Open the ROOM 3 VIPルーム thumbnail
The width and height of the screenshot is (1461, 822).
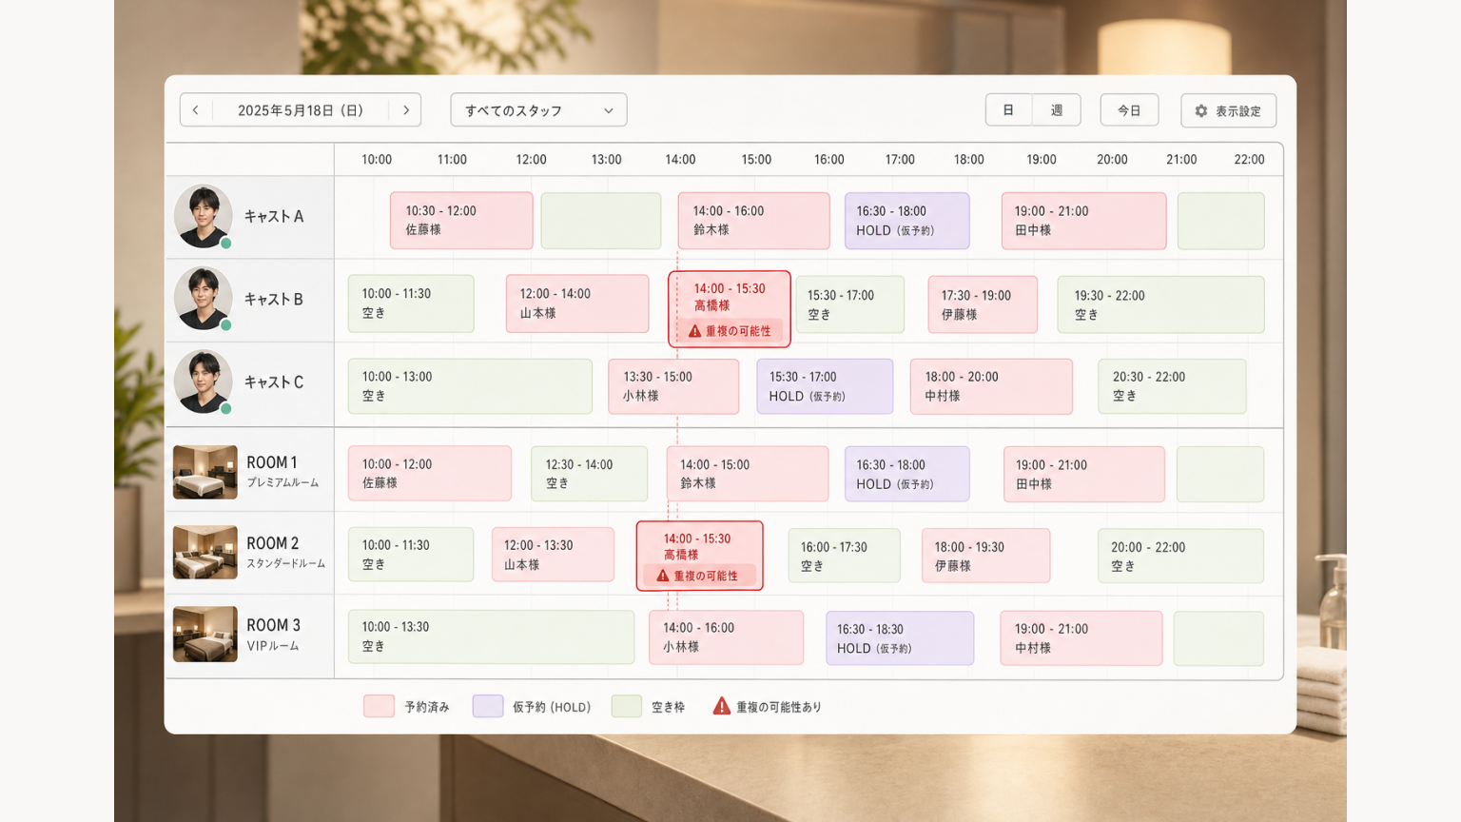click(205, 634)
